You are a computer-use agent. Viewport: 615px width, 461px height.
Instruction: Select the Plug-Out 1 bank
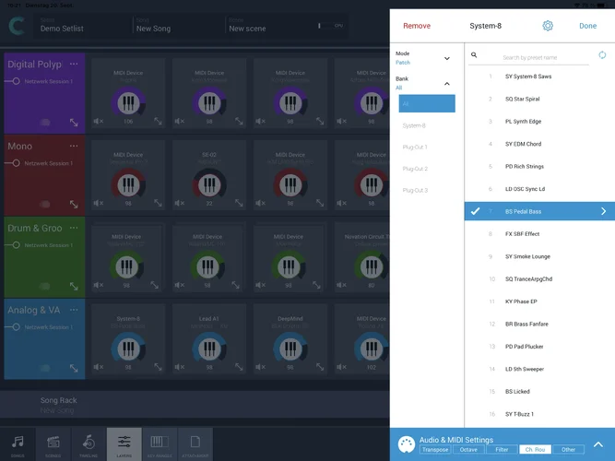tap(415, 147)
